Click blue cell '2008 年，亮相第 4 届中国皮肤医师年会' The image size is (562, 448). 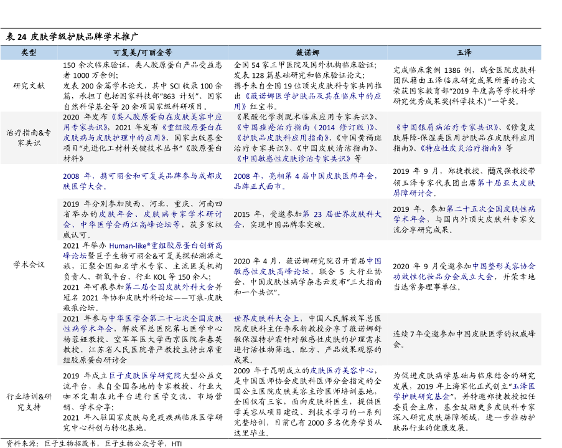coord(306,181)
